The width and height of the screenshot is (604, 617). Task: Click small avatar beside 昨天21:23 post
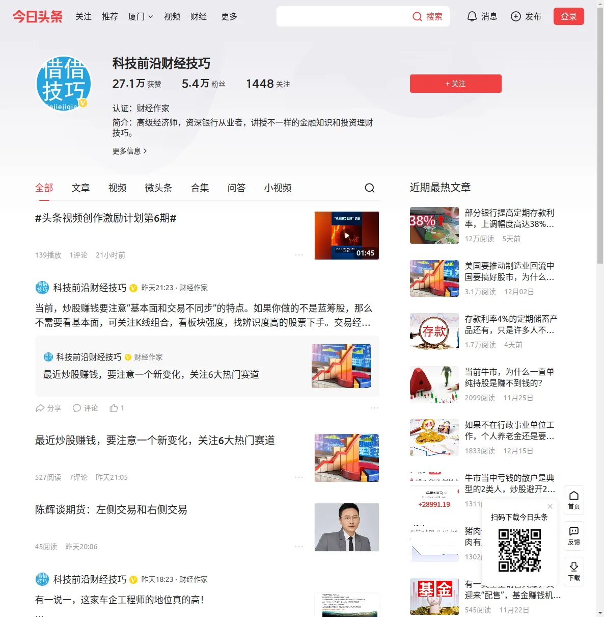point(42,288)
